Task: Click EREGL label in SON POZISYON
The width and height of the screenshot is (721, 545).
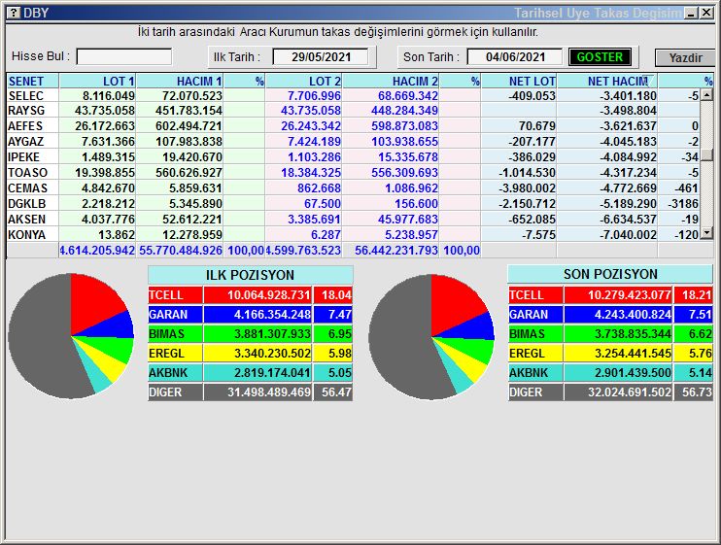Action: (x=535, y=354)
